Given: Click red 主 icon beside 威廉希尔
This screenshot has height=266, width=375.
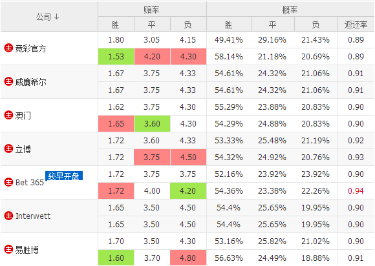Looking at the screenshot, I should pos(8,81).
